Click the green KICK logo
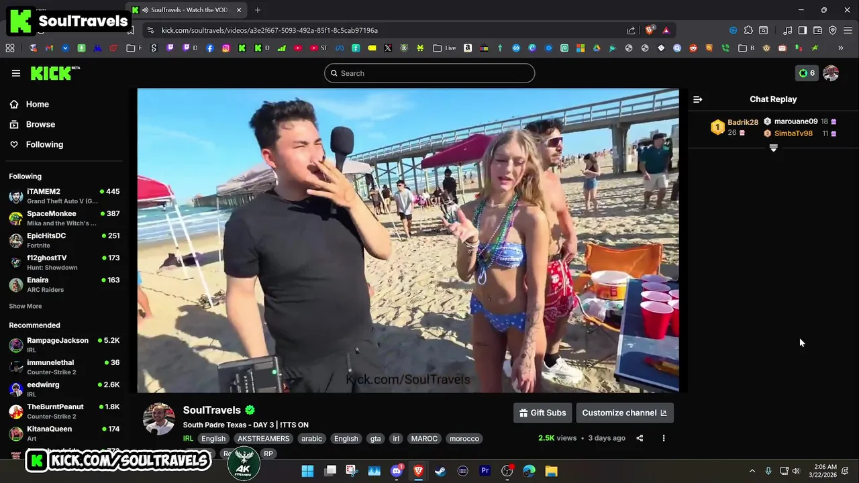The image size is (859, 483). point(55,73)
